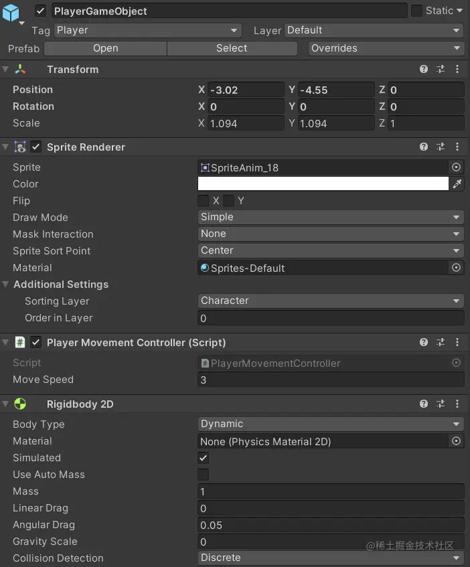Viewport: 470px width, 567px height.
Task: Click Sprite Renderer preset settings icon
Action: [441, 147]
